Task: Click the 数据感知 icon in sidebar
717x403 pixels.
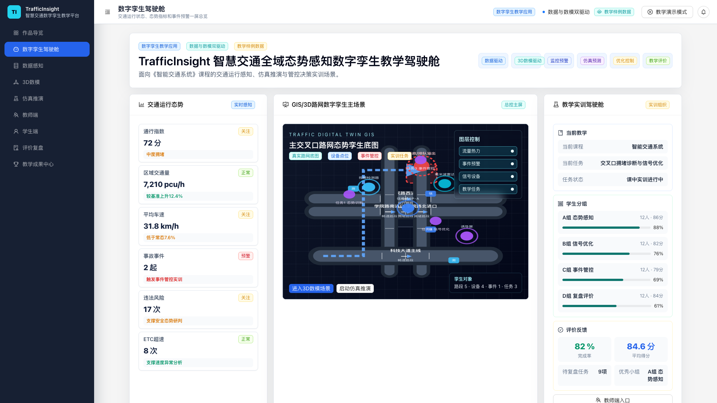Action: (16, 66)
